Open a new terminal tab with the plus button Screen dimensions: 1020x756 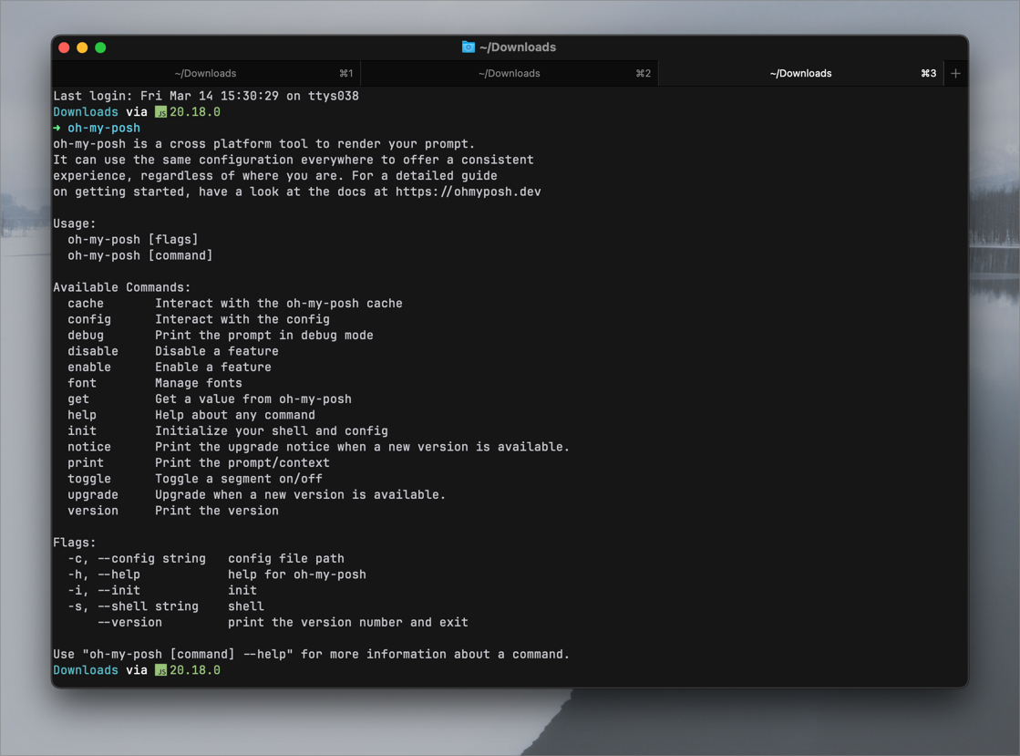click(x=955, y=74)
